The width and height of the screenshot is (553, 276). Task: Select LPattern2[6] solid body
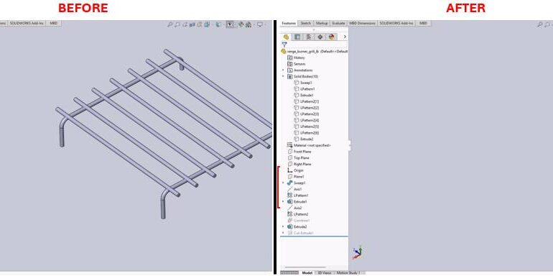(307, 133)
